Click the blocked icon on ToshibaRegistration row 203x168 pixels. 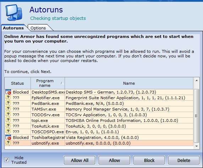click(8, 138)
